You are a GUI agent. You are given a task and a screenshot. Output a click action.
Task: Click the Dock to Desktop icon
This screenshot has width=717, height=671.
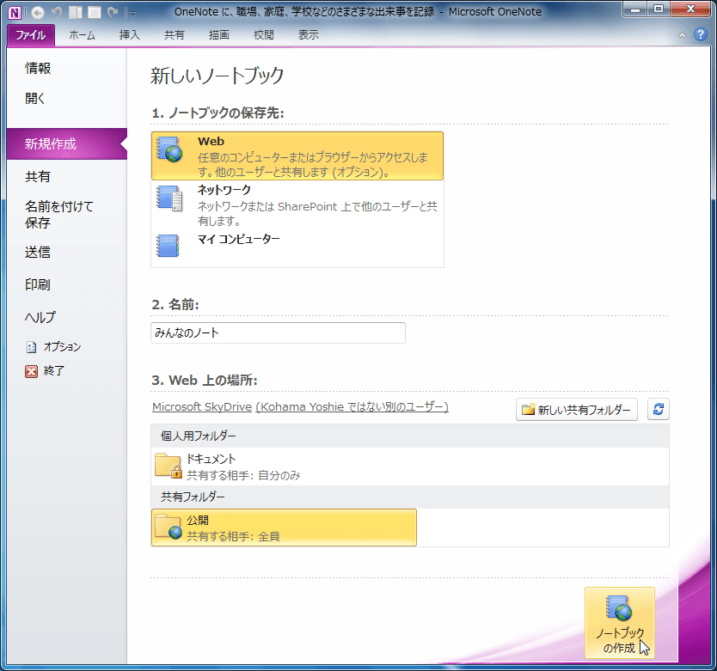point(76,12)
